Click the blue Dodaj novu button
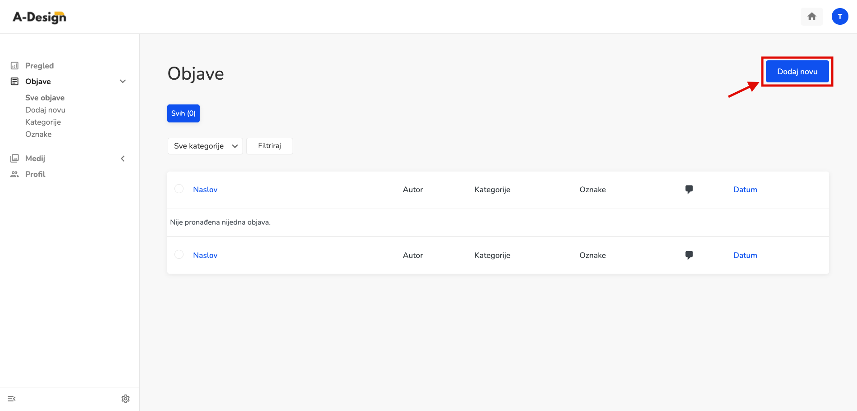857x411 pixels. (797, 72)
